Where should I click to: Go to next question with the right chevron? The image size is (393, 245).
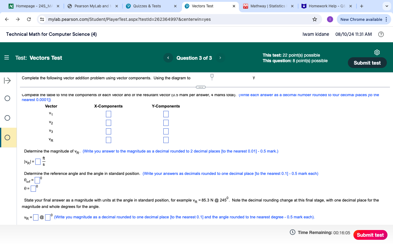coord(220,58)
